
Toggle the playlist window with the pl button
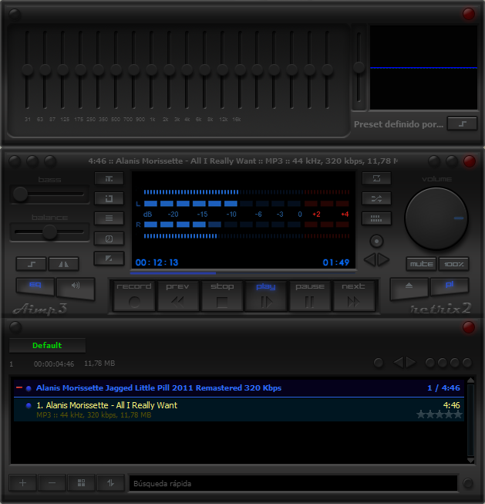click(x=450, y=286)
